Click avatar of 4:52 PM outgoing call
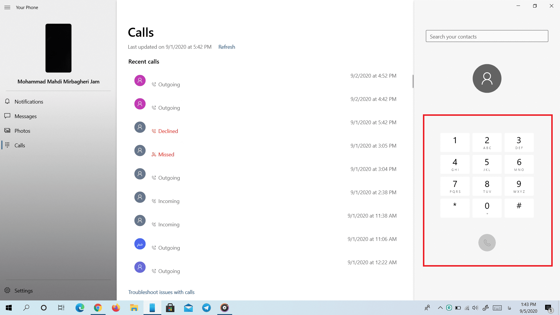This screenshot has height=315, width=560. [x=140, y=80]
